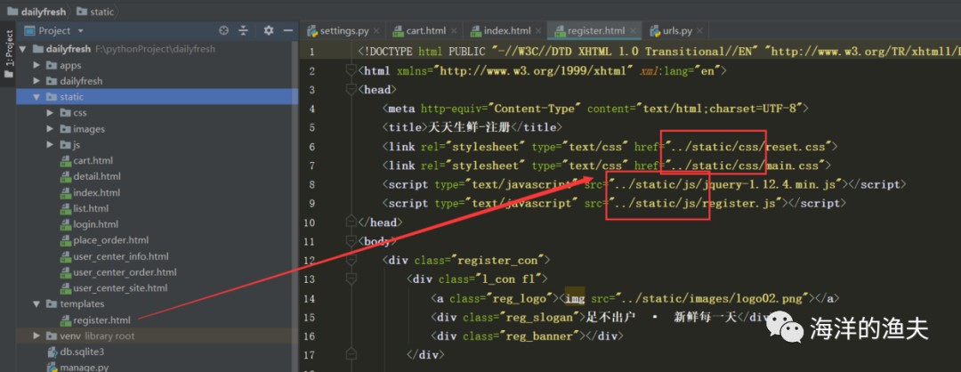Close the cart.html tab
Image resolution: width=961 pixels, height=372 pixels.
[x=454, y=31]
